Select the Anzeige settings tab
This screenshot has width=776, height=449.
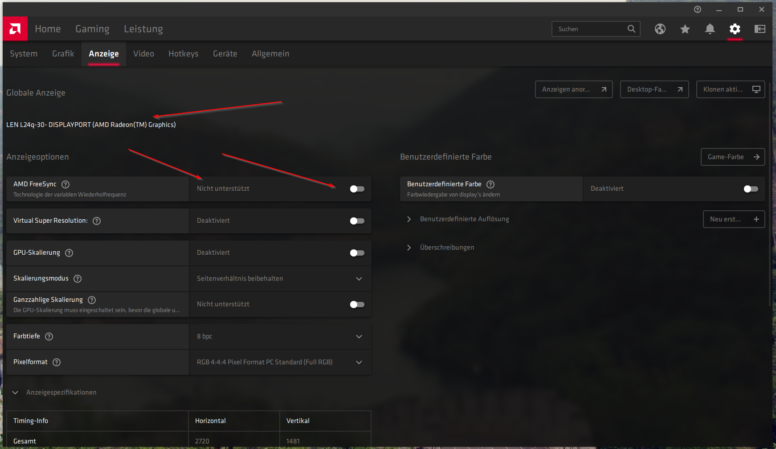(x=104, y=54)
